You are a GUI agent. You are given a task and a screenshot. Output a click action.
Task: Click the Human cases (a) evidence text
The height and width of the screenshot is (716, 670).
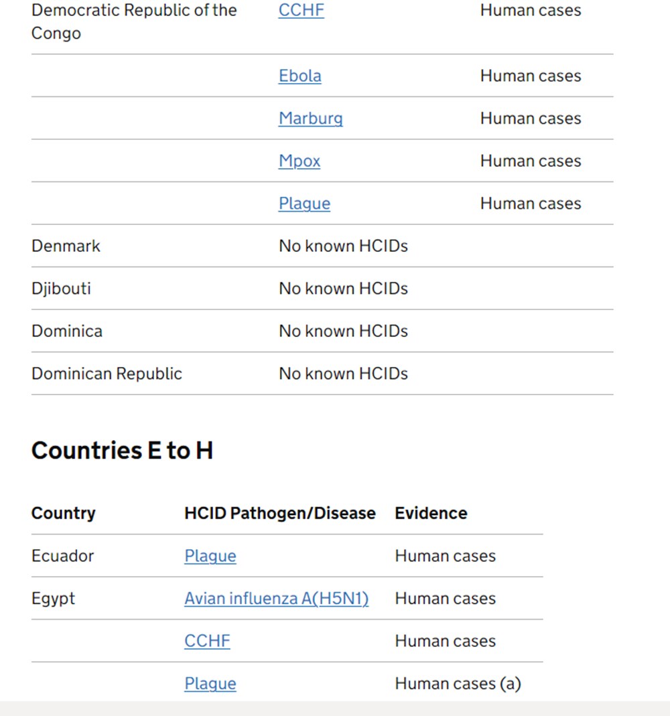click(458, 684)
